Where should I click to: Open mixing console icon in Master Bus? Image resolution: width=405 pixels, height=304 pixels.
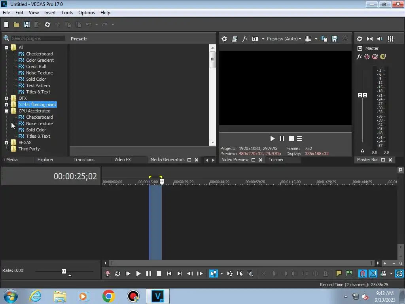coord(390,39)
